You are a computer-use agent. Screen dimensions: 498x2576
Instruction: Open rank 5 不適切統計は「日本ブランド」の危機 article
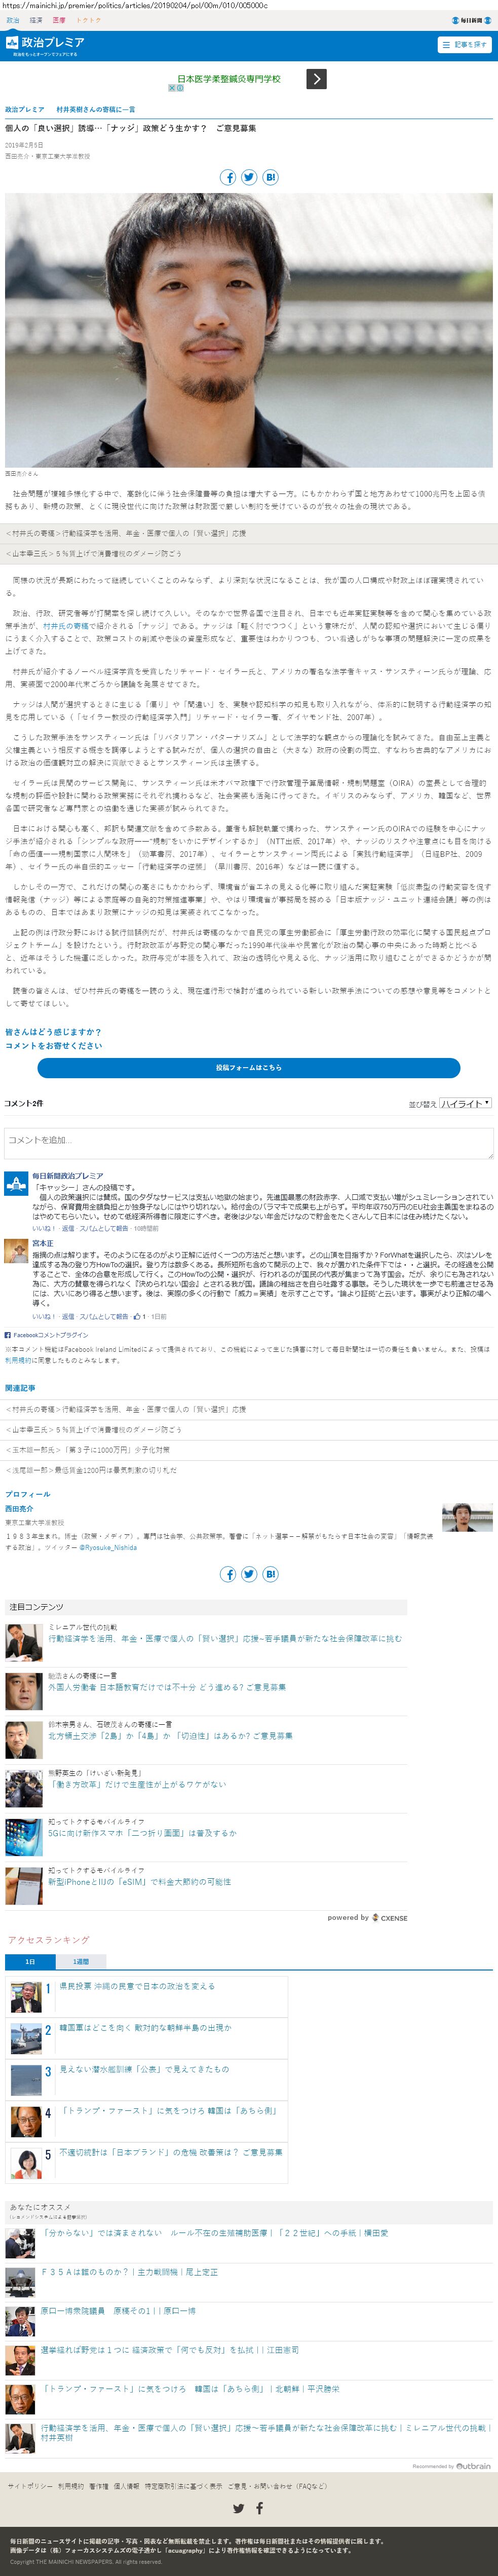171,2151
